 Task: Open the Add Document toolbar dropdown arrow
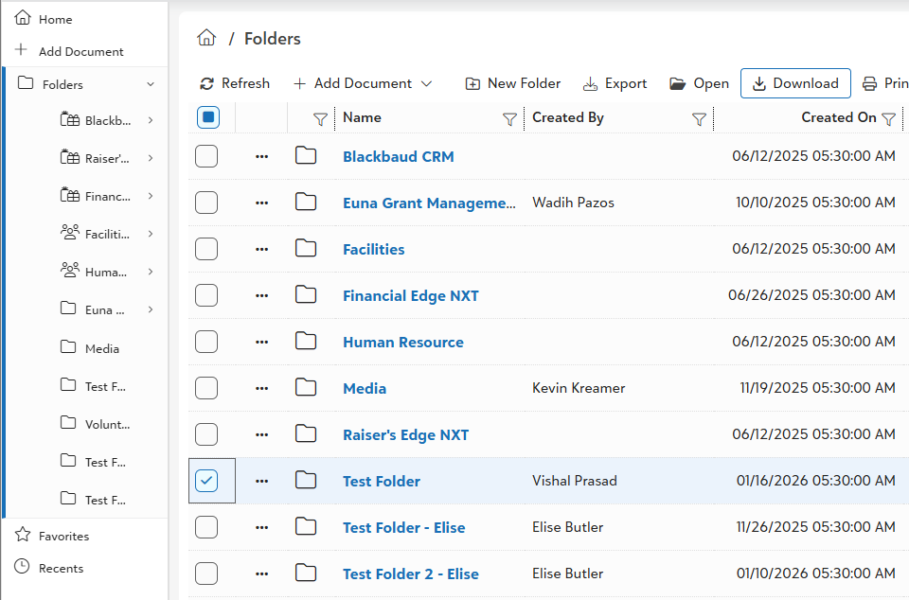pyautogui.click(x=427, y=84)
